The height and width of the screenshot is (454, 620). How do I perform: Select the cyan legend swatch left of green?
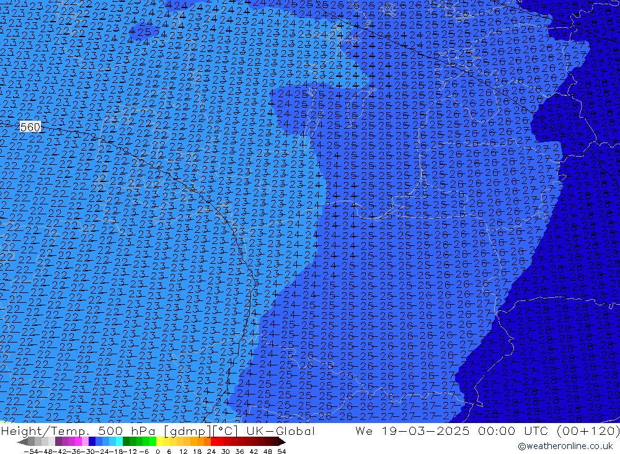point(119,442)
